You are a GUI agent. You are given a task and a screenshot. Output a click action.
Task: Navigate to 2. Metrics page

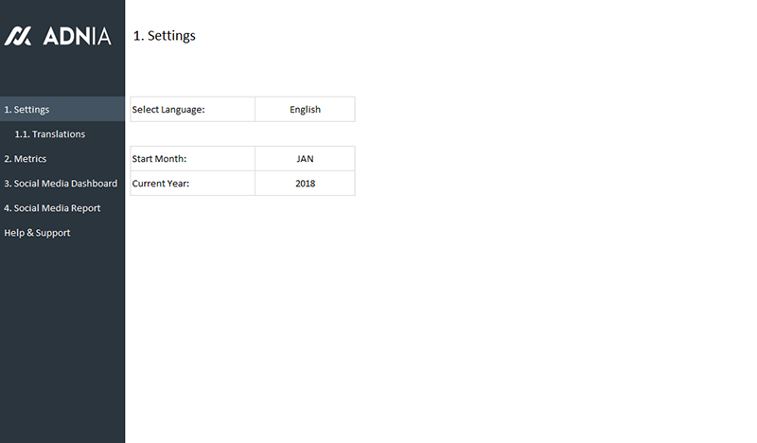point(26,159)
